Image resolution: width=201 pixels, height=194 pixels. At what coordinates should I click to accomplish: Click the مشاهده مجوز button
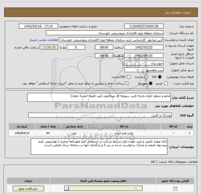pos(28,189)
